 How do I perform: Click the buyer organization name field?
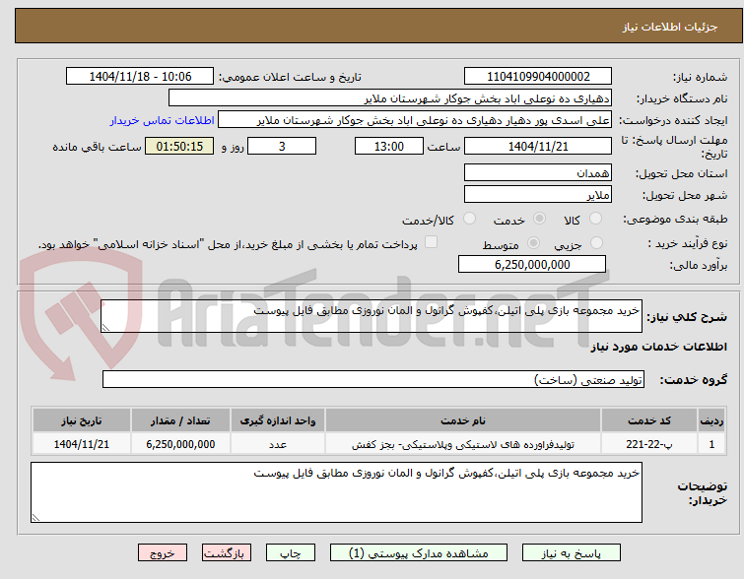click(x=390, y=98)
